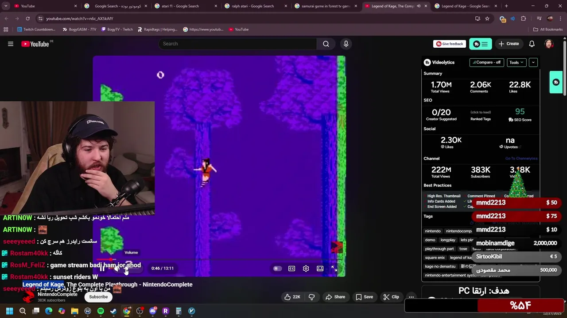Click the nintendo tag chip
The image size is (567, 318).
point(433,231)
